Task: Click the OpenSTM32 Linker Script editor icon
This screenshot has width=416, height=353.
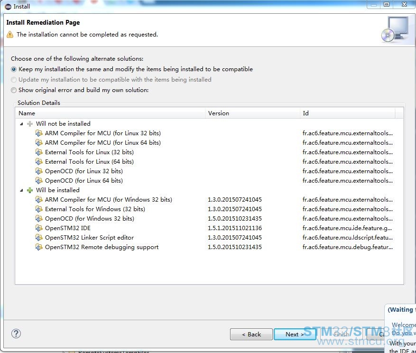Action: click(39, 238)
